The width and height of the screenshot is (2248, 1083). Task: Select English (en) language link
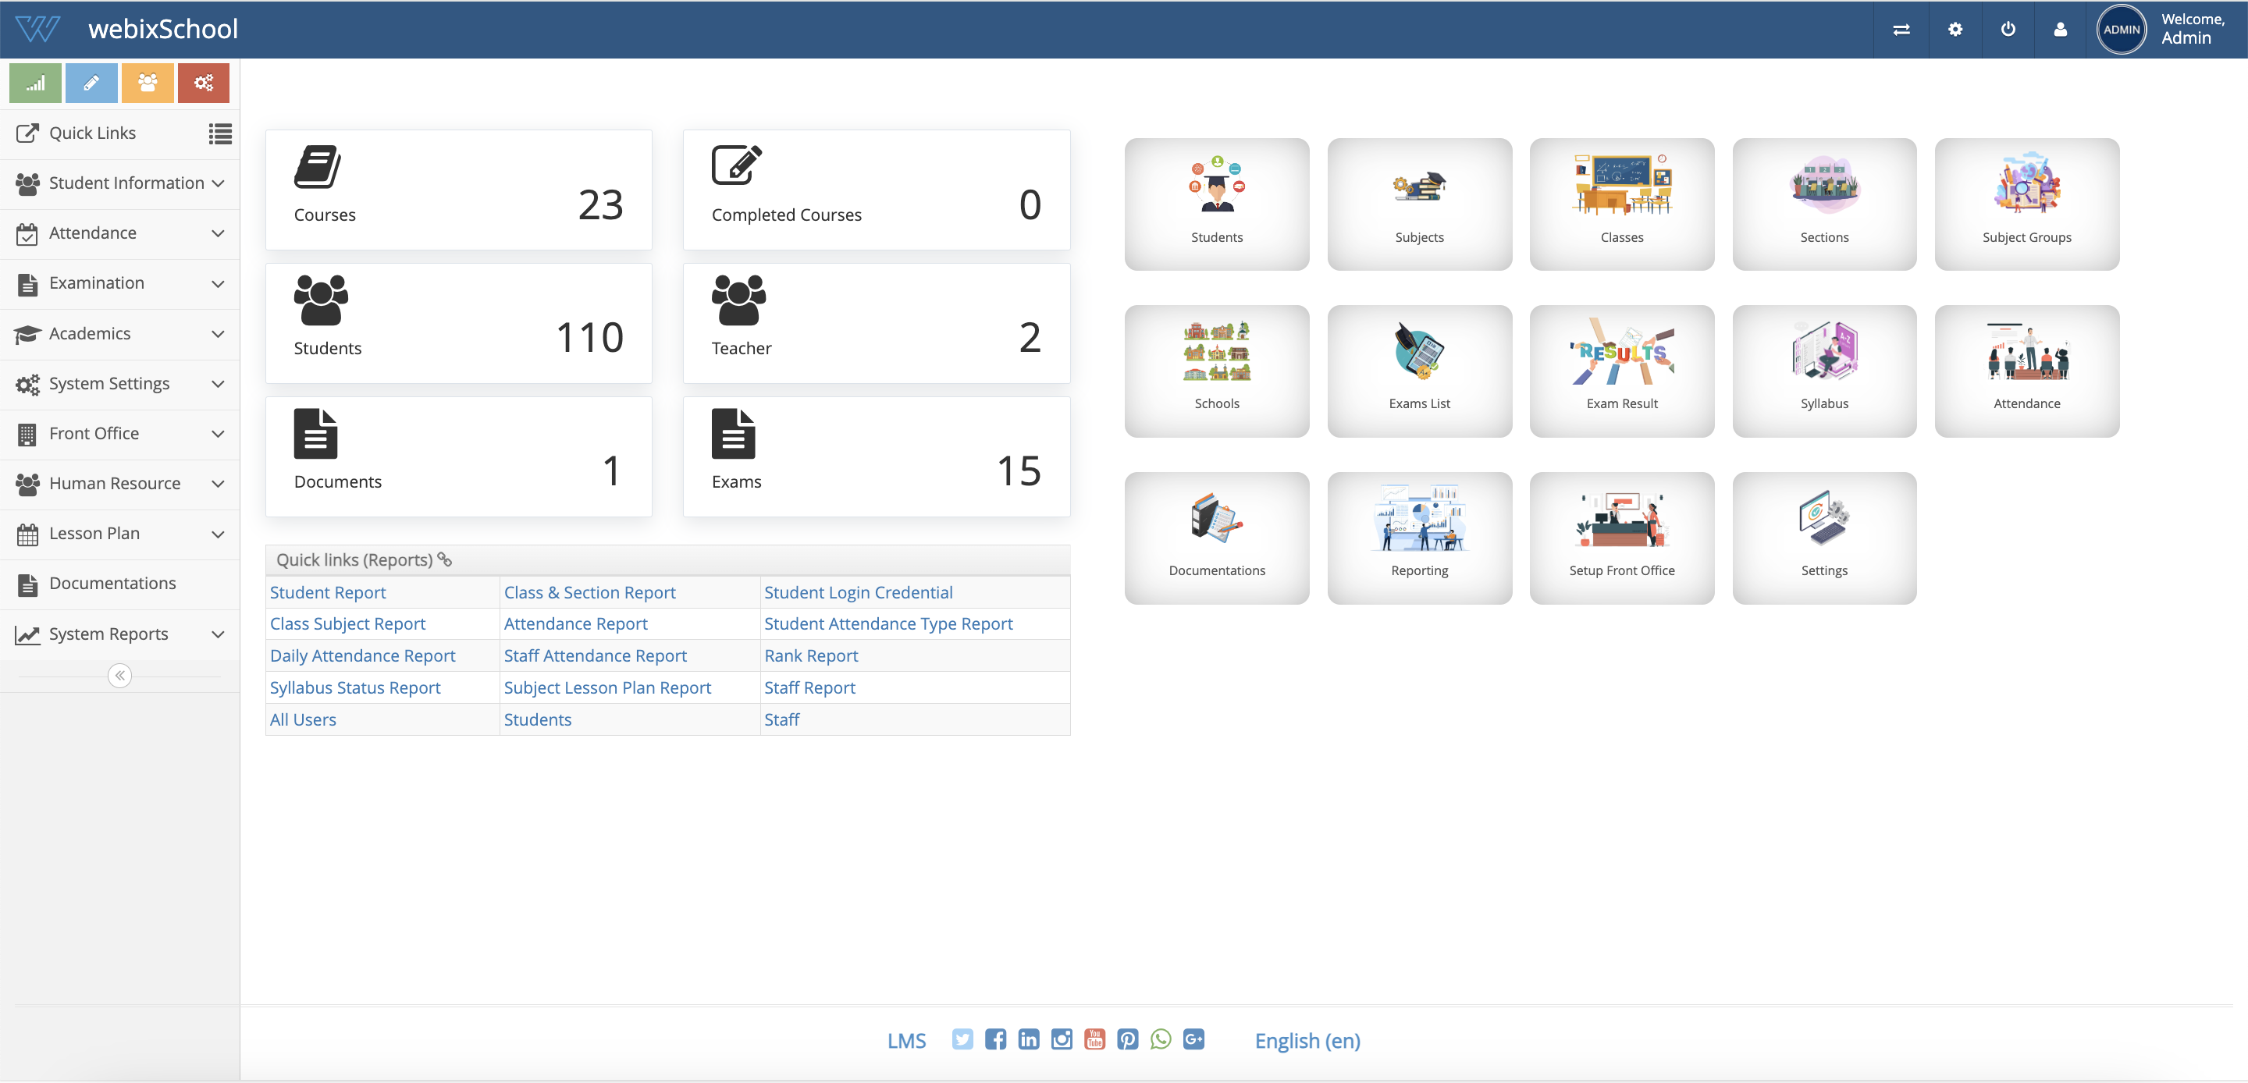(x=1307, y=1040)
